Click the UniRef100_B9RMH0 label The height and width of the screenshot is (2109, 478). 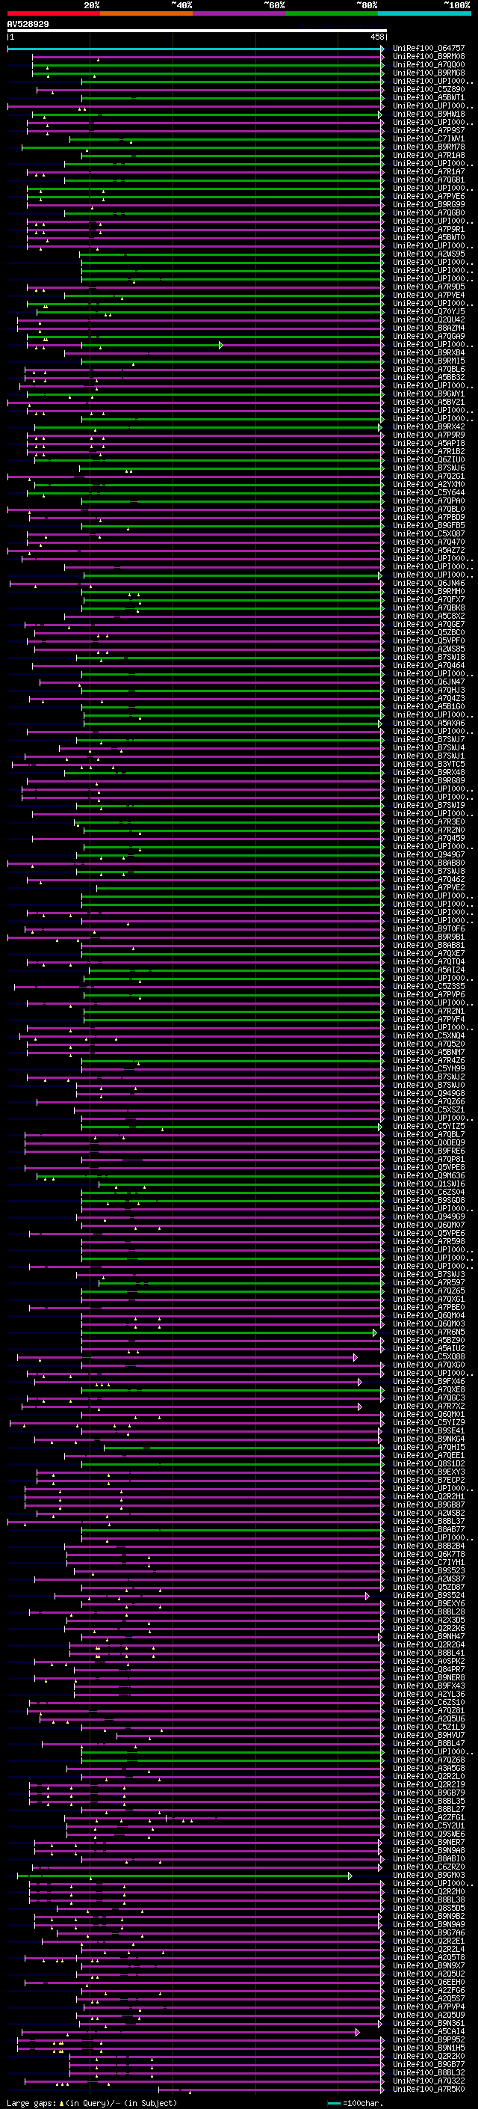(428, 591)
